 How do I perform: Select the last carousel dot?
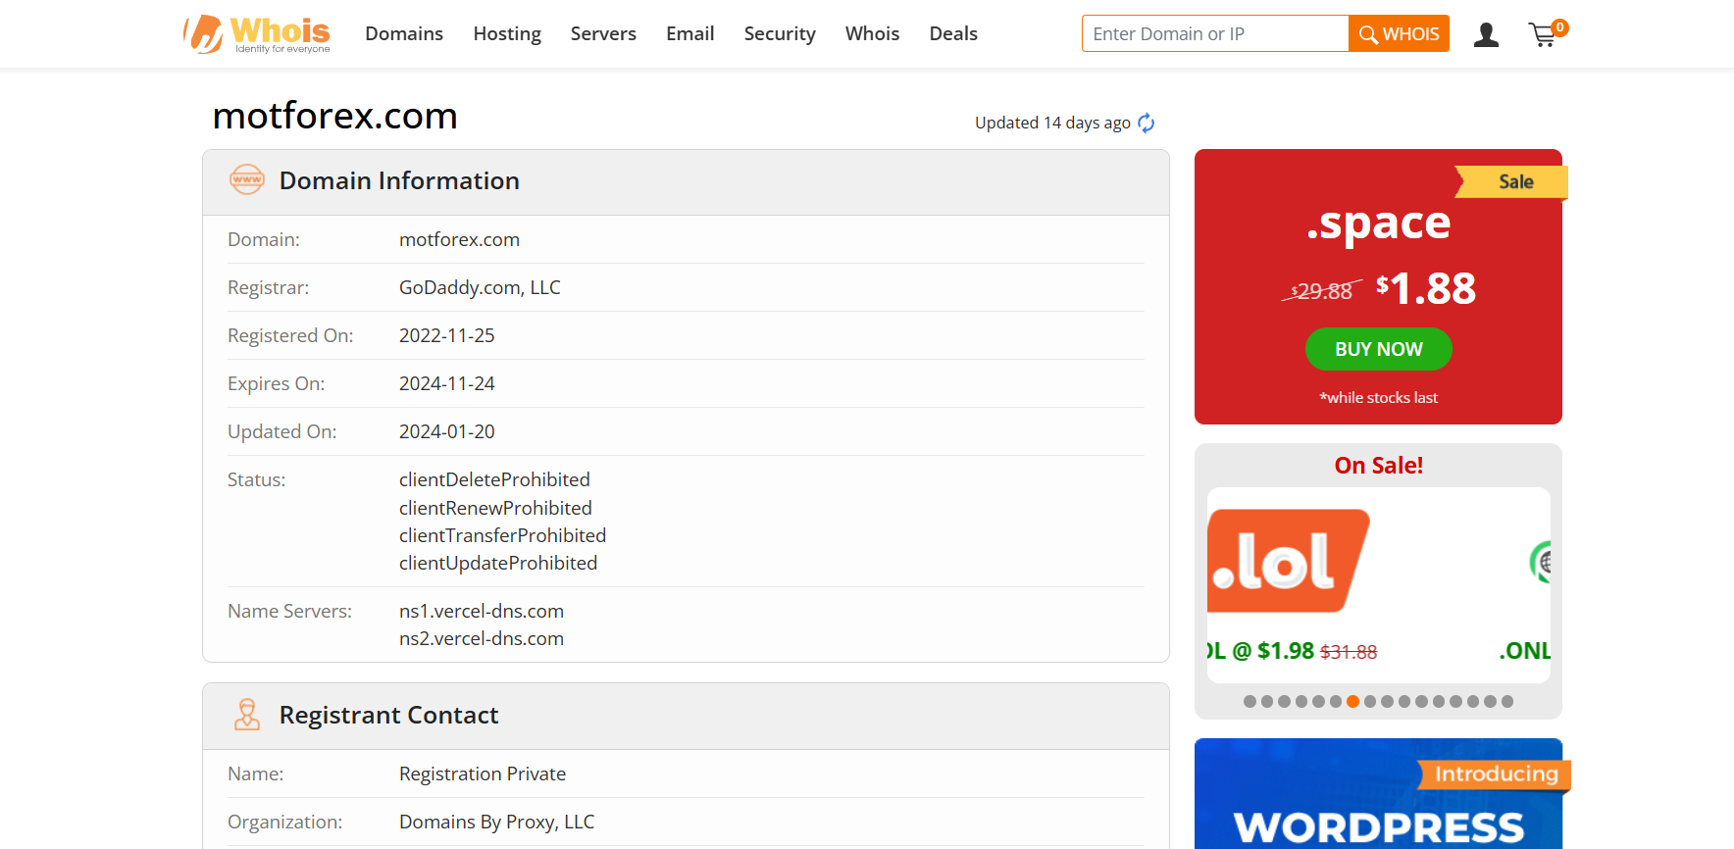tap(1507, 701)
